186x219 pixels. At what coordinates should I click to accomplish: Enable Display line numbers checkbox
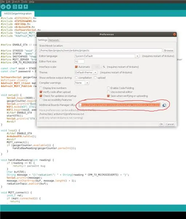click(41, 88)
